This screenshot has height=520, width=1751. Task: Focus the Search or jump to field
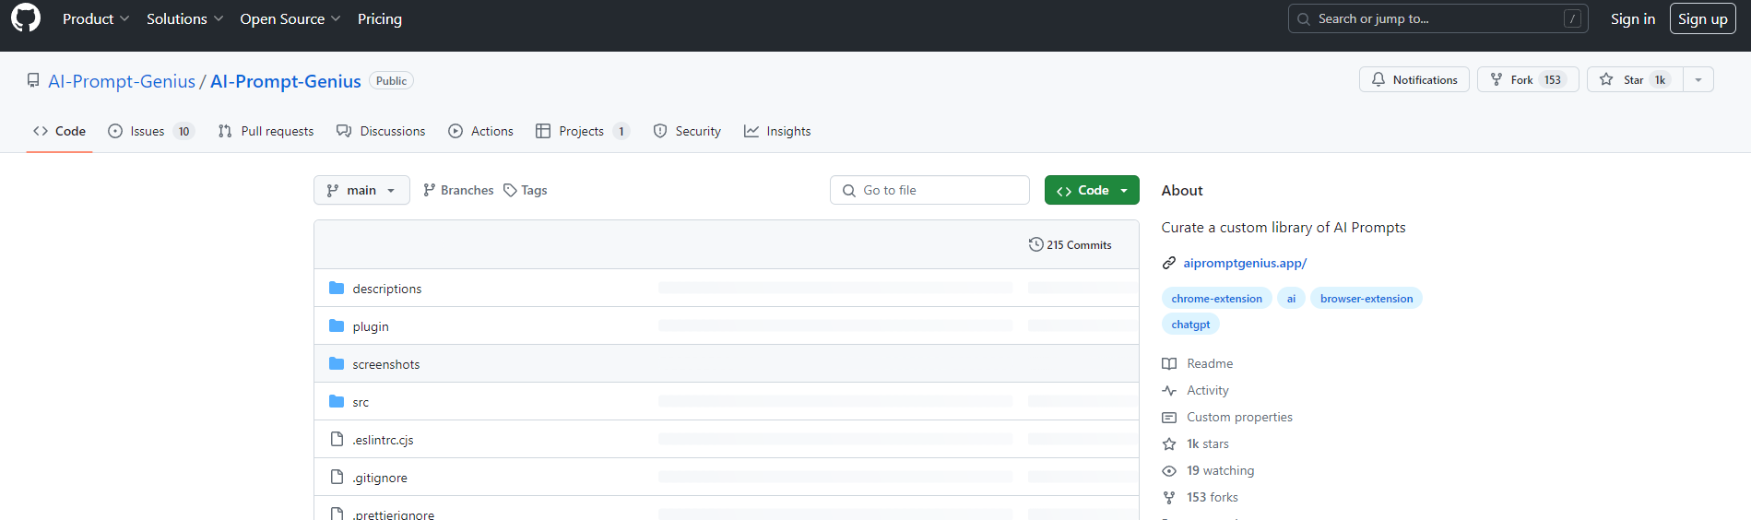(1437, 18)
